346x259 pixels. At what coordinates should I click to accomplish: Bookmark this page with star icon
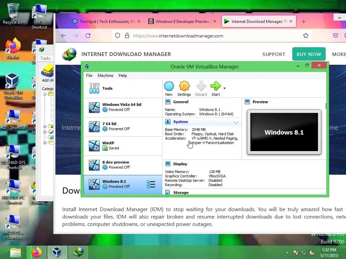pos(305,35)
